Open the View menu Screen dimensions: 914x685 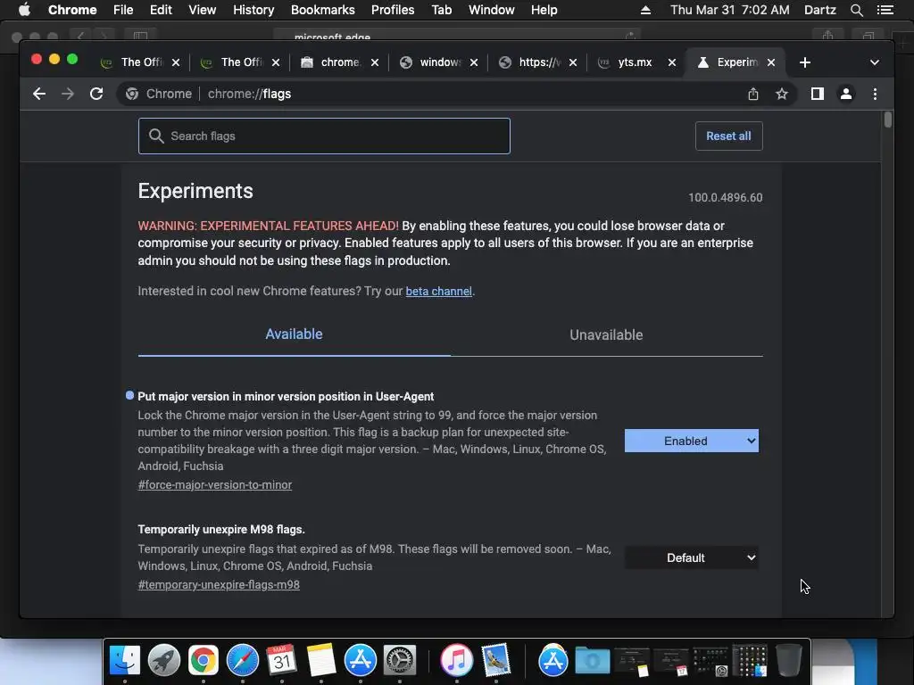pos(203,10)
